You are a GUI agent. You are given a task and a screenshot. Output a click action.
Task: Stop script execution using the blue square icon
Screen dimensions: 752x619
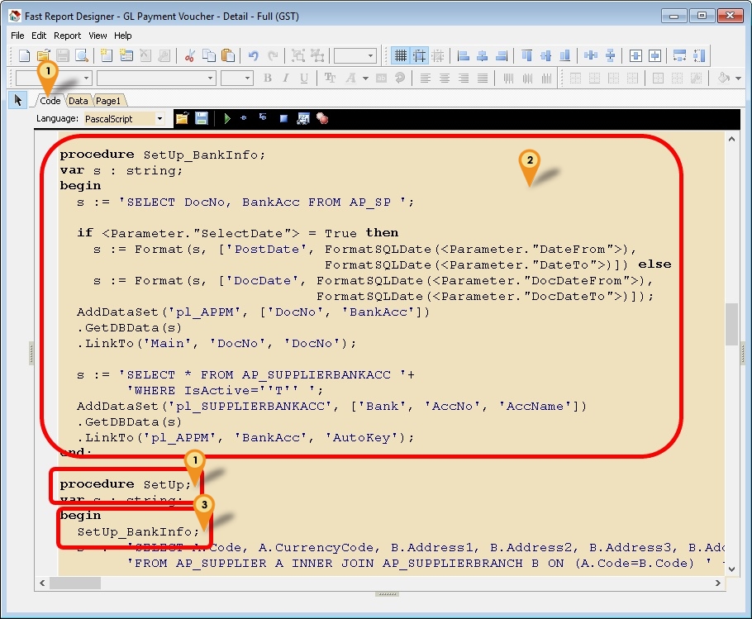click(x=283, y=118)
